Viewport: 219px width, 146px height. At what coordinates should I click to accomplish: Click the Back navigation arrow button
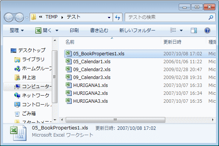[x=9, y=17]
